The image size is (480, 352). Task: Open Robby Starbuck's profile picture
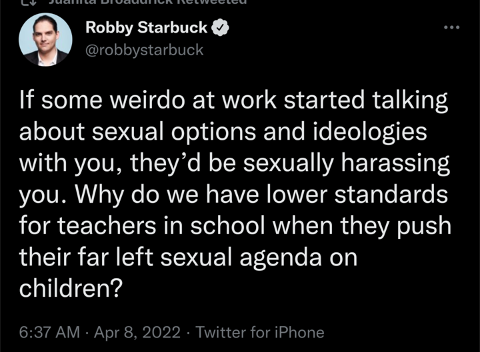[x=45, y=39]
